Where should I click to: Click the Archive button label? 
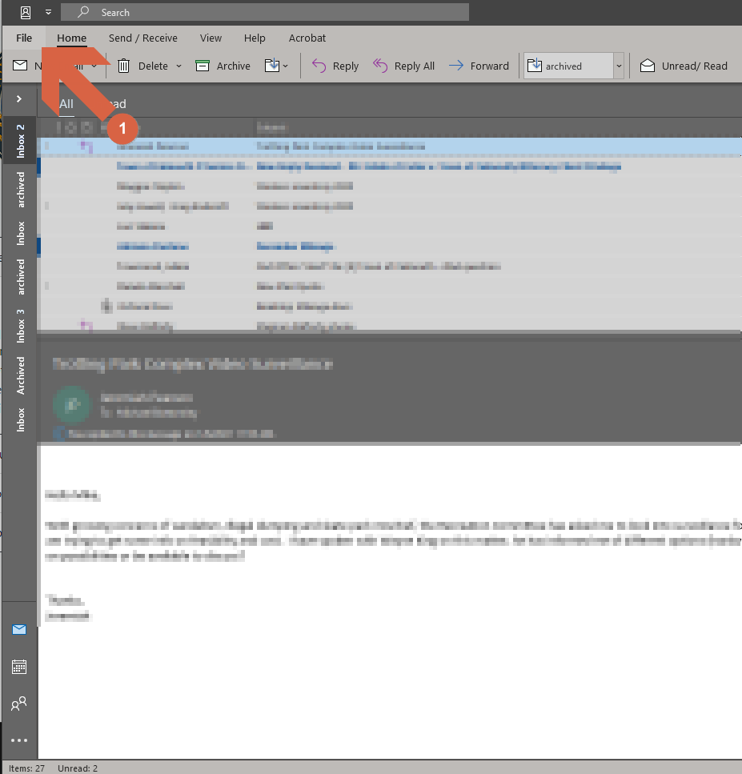pos(233,66)
